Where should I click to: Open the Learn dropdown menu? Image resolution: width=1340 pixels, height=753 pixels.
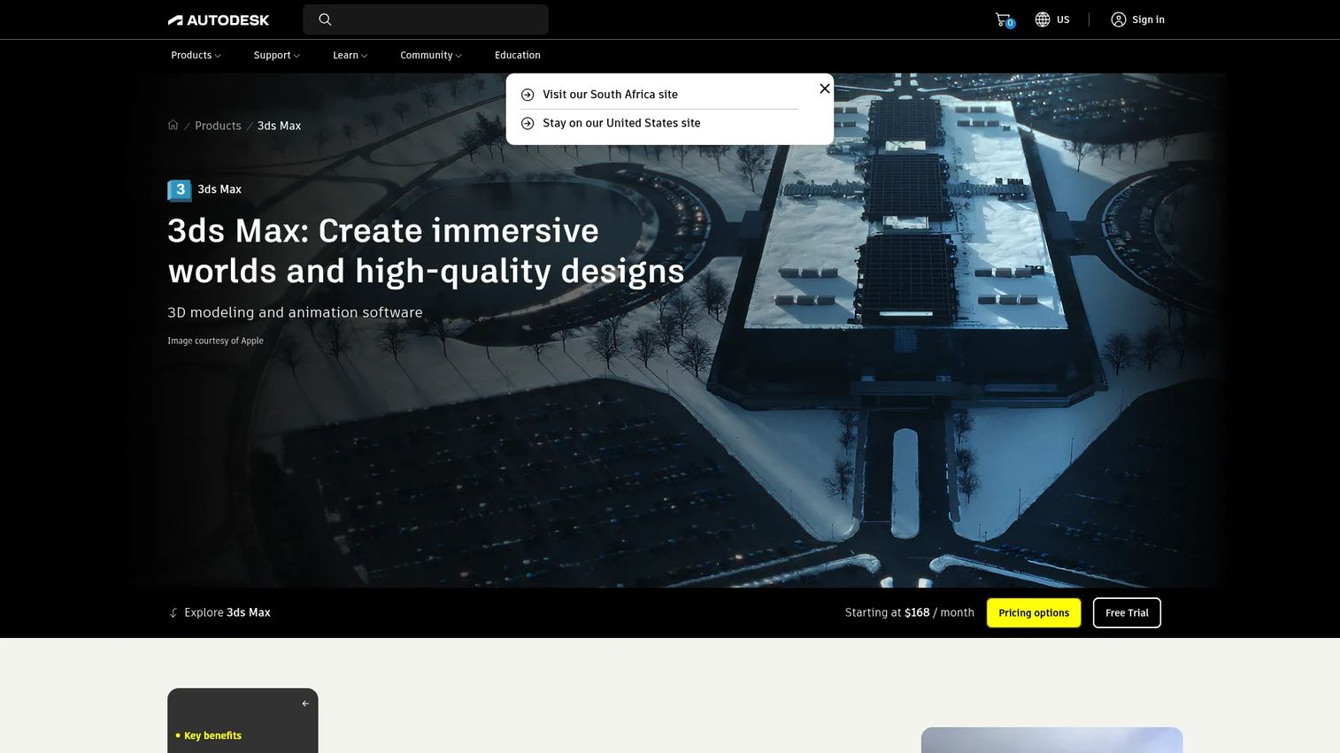(x=350, y=55)
